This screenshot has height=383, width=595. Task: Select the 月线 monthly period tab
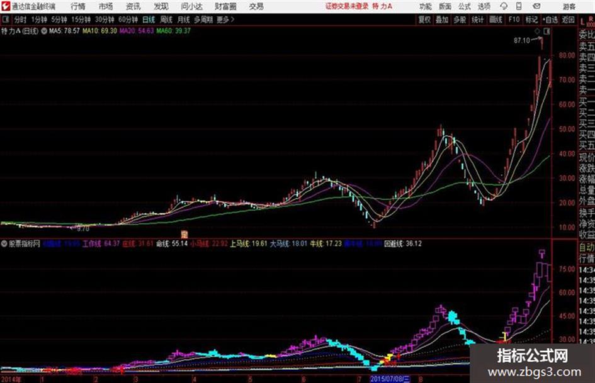point(184,19)
